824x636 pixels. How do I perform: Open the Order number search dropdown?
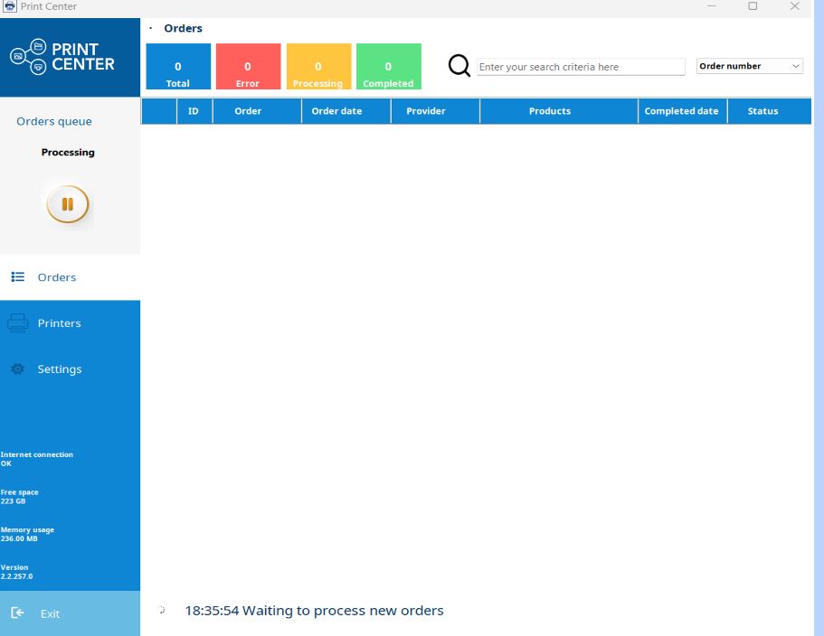[x=750, y=66]
